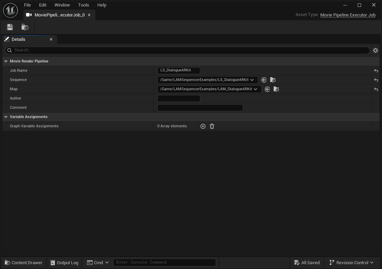Close the Details panel tab
The width and height of the screenshot is (382, 269).
(51, 39)
